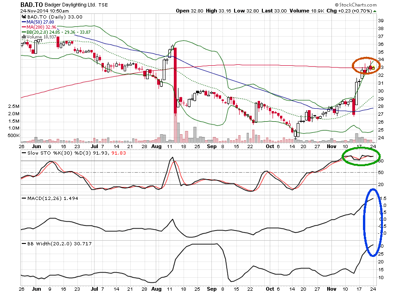The image size is (394, 293).
Task: Select the MA(50) 27.80 legend entry
Action: pyautogui.click(x=40, y=22)
